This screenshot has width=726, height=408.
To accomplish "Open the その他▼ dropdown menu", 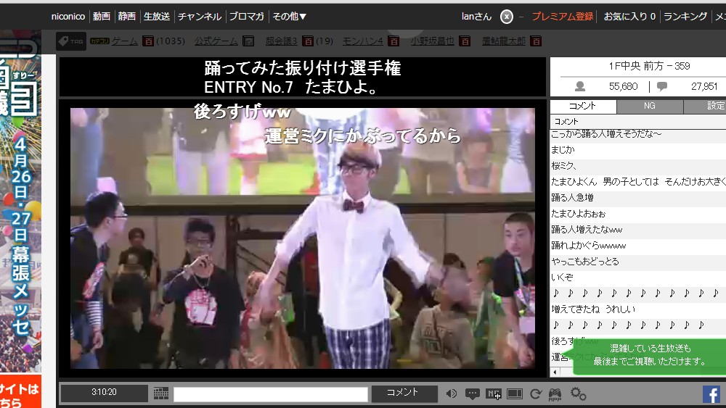I will pyautogui.click(x=290, y=17).
